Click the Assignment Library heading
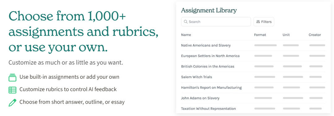 (x=209, y=10)
